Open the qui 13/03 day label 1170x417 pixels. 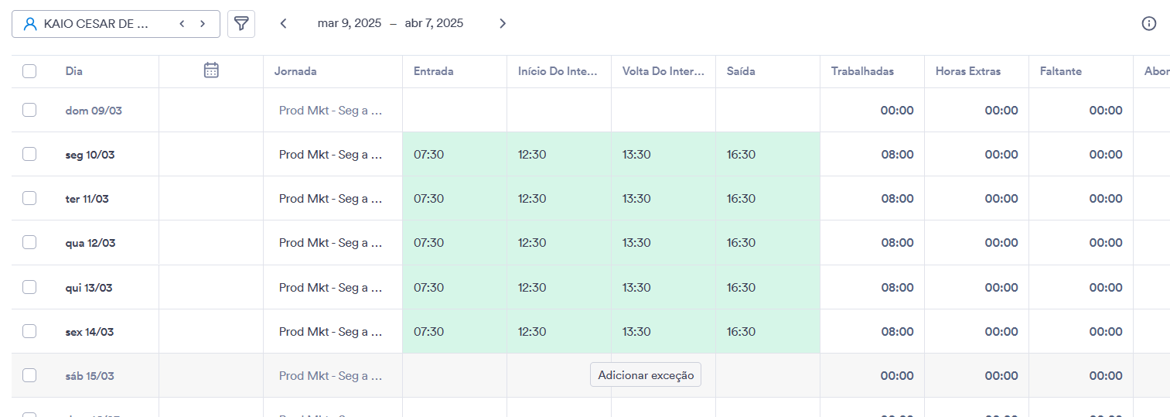tap(89, 288)
